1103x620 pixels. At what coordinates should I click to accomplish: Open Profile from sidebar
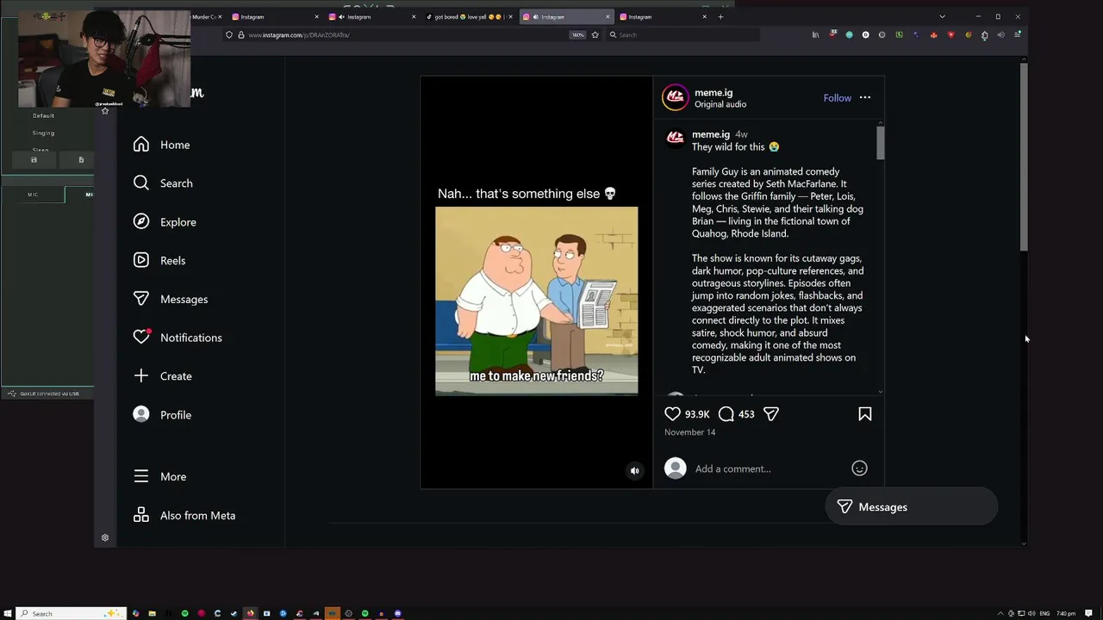163,415
